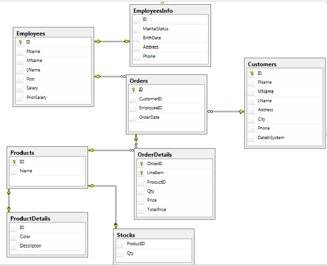Select the Post column in Employees
The width and height of the screenshot is (327, 266).
point(53,79)
